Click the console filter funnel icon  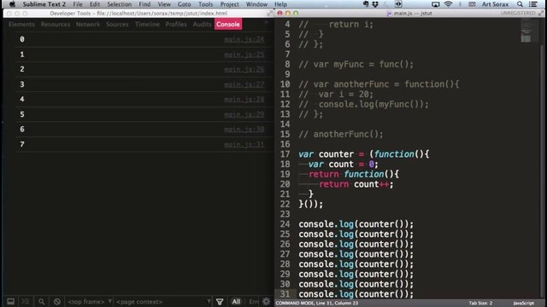(x=220, y=301)
